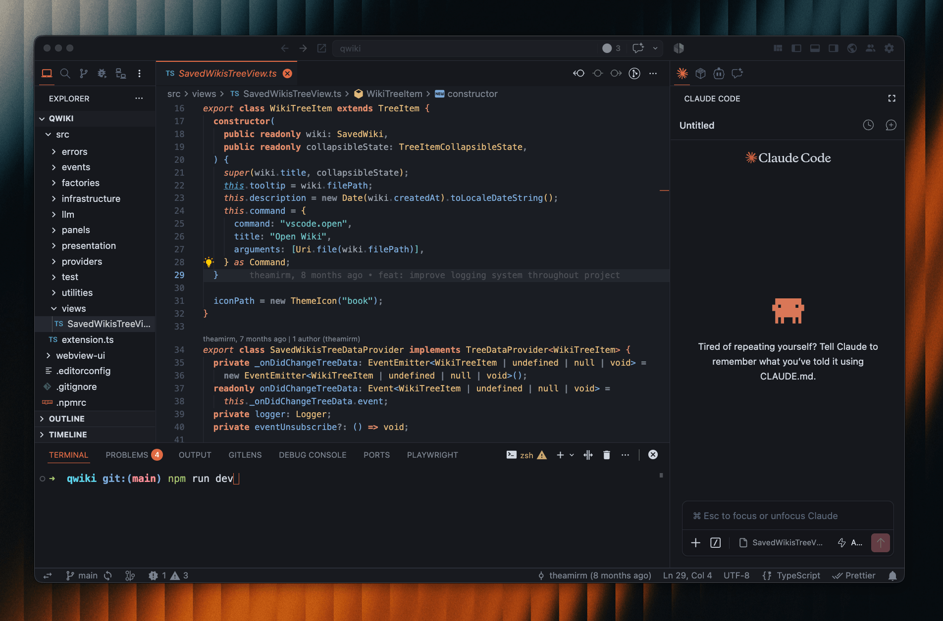This screenshot has width=943, height=621.
Task: Send message with the Claude submit arrow
Action: click(881, 543)
